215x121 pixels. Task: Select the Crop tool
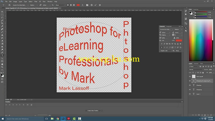coord(2,23)
